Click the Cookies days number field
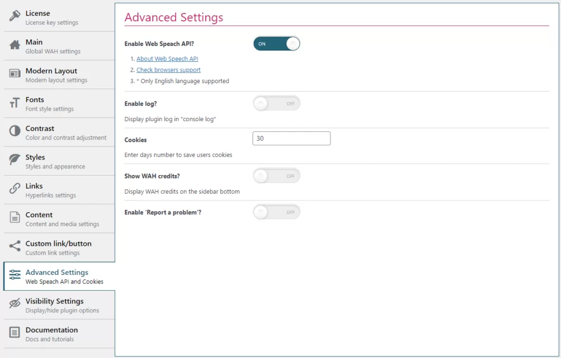This screenshot has height=358, width=561. click(291, 138)
